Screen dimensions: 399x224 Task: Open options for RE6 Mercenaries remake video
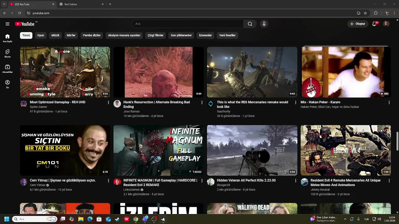coord(296,102)
